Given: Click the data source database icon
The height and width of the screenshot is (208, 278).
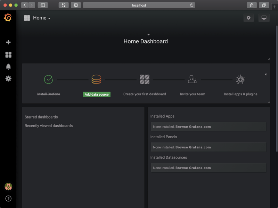Looking at the screenshot, I should (97, 79).
